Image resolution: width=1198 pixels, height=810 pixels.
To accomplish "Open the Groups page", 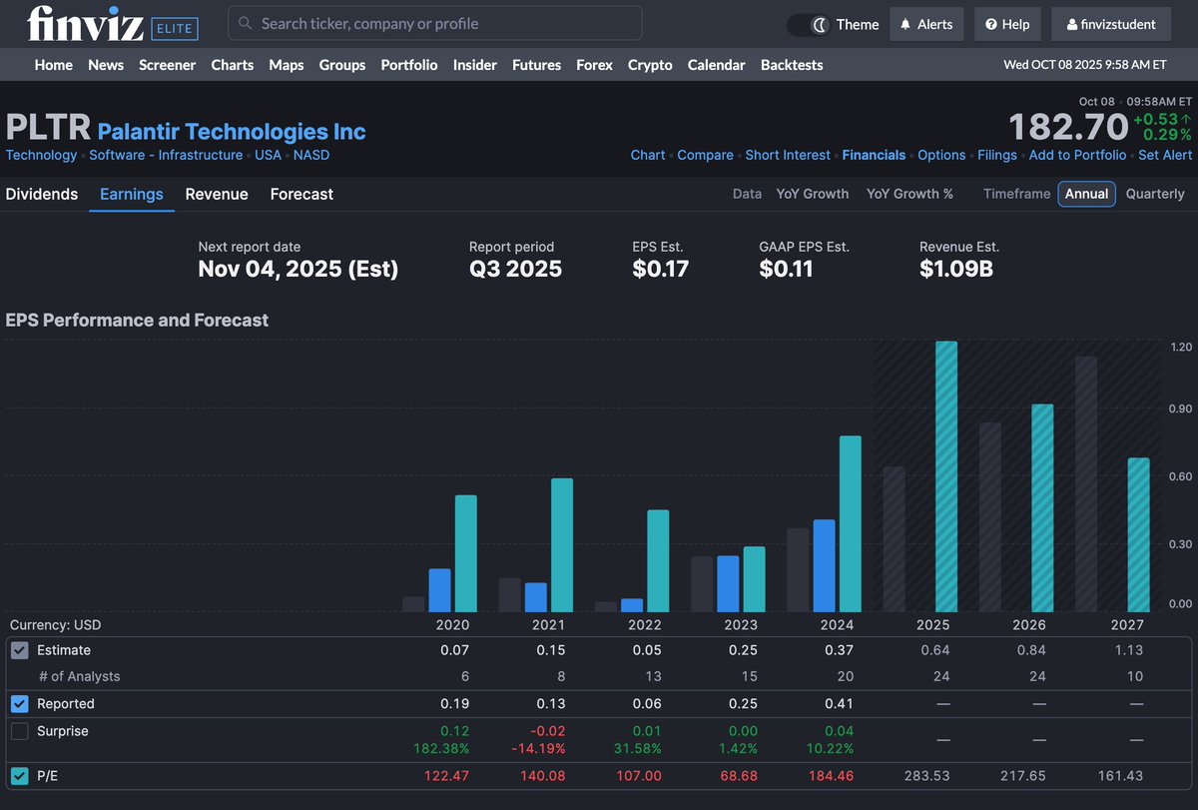I will click(x=342, y=65).
